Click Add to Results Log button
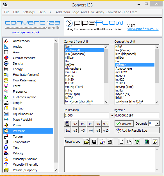Viewport: 164px width, 176px height. (x=137, y=131)
